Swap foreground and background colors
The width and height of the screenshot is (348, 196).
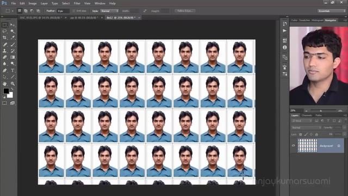coord(11,89)
